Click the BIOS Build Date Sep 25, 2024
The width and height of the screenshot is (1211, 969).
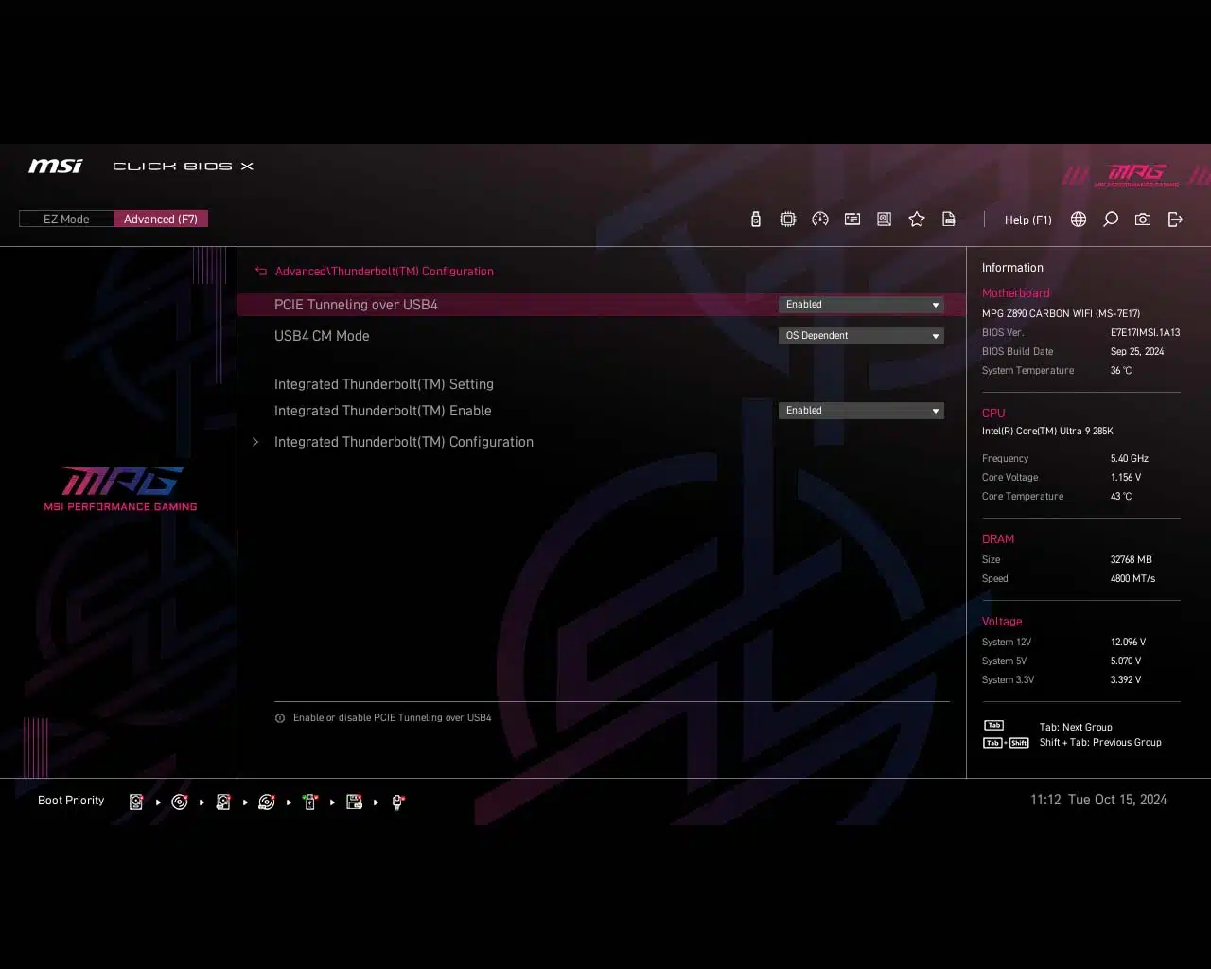click(1137, 352)
